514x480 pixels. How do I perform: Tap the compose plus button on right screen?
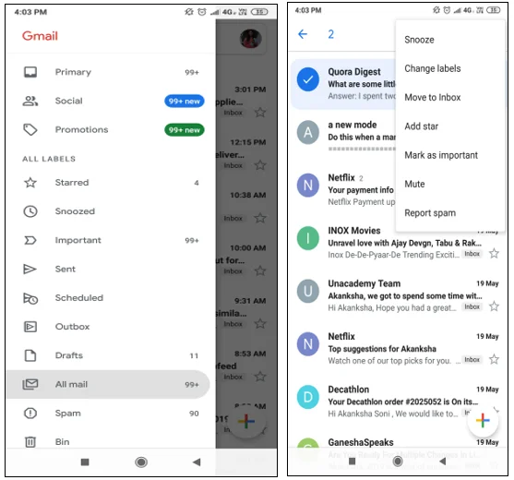(483, 420)
